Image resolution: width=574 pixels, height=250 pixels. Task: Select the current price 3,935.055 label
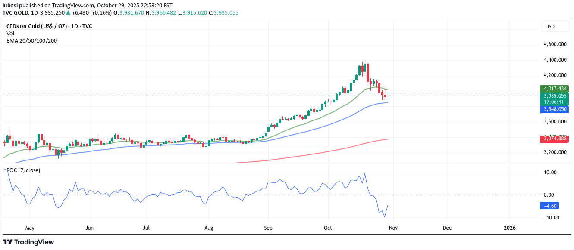tap(554, 96)
